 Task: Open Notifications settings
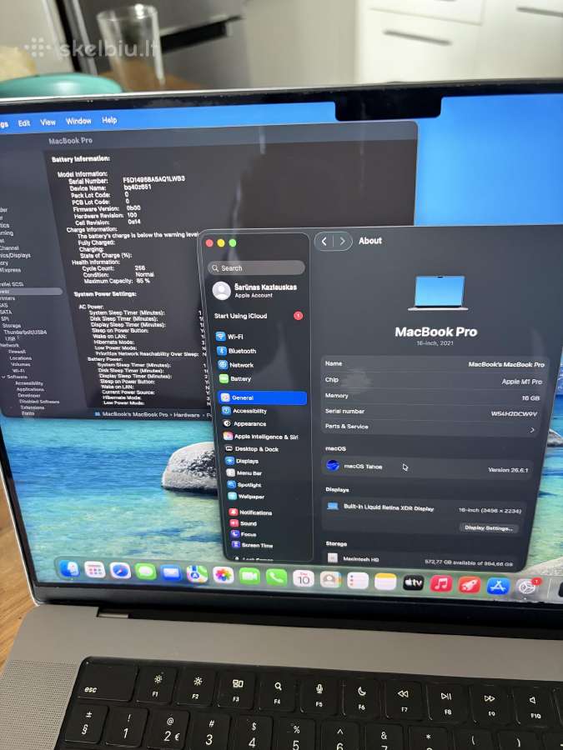click(250, 512)
